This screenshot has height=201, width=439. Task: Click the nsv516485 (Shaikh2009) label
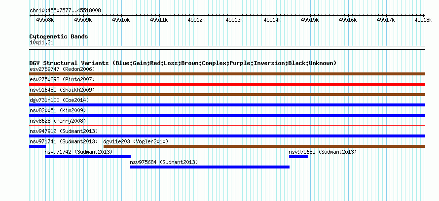[62, 90]
